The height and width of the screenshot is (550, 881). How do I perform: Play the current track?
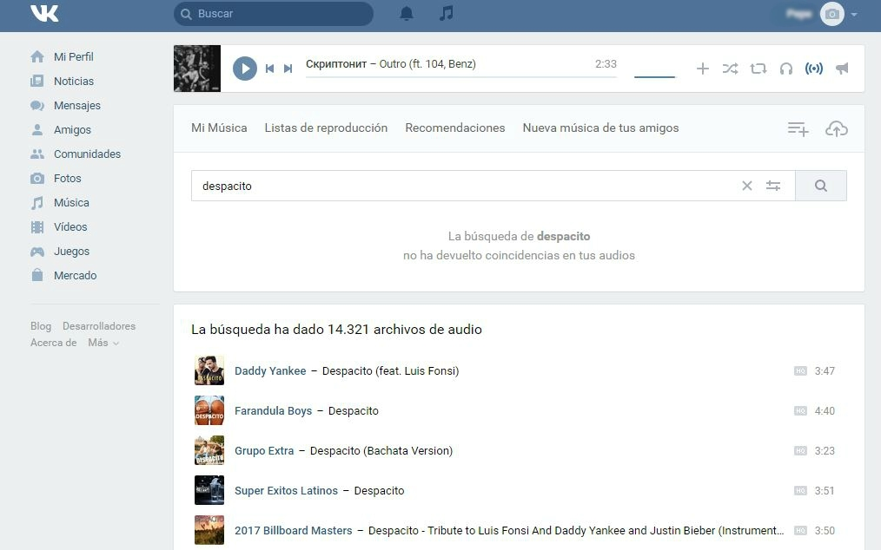[245, 69]
